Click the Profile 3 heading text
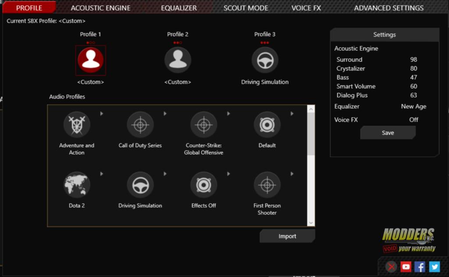 (265, 34)
